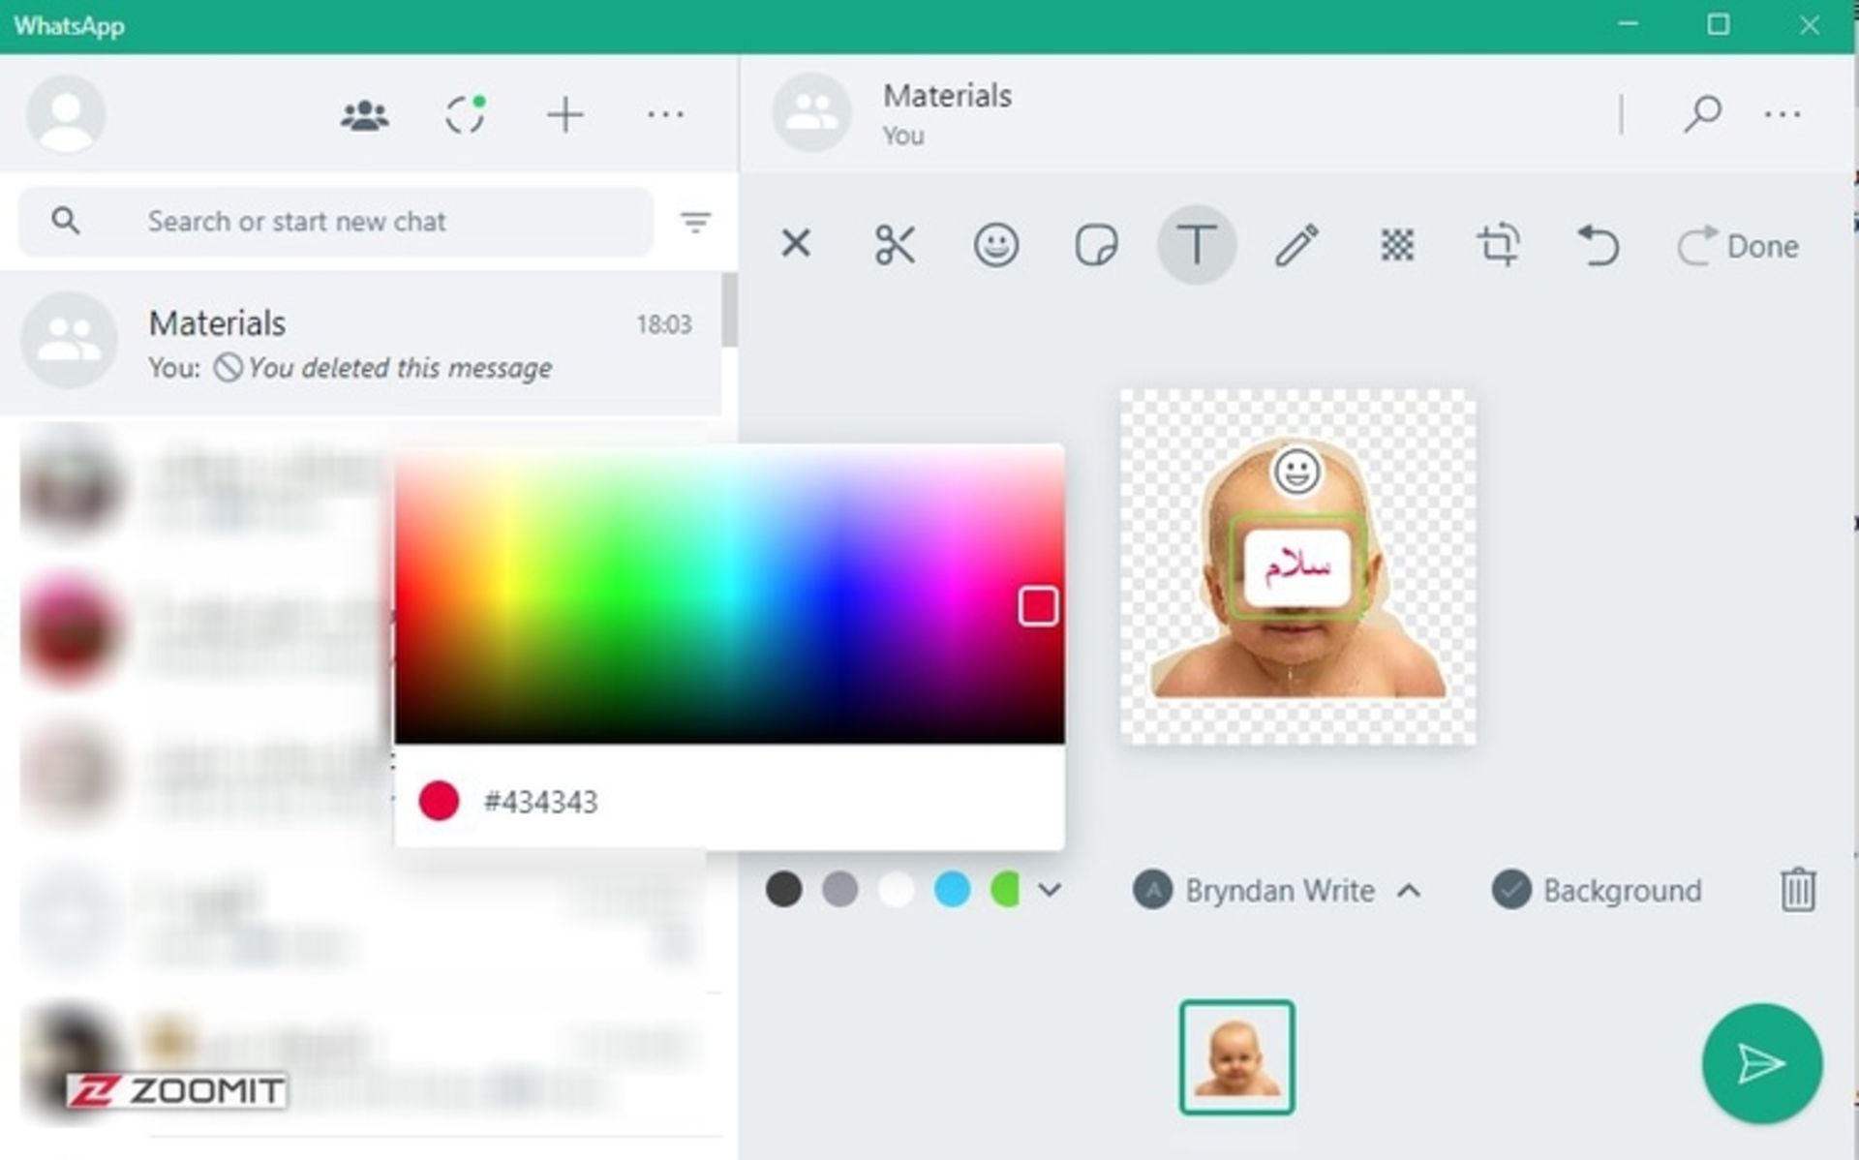Select the Text tool (T)
Image resolution: width=1859 pixels, height=1160 pixels.
(1194, 245)
